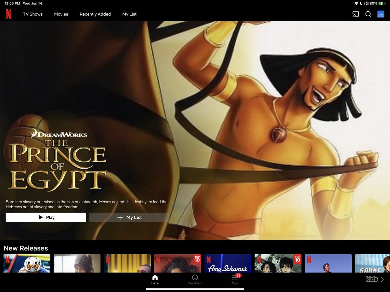Open Movies category
The height and width of the screenshot is (292, 390).
[61, 14]
